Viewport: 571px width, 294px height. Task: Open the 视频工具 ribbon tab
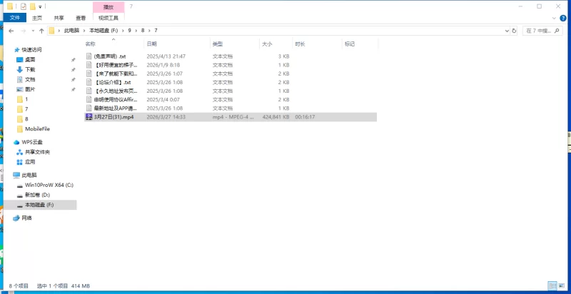coord(108,17)
